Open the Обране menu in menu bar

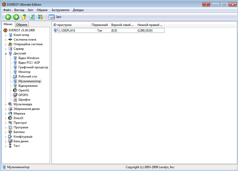click(x=42, y=10)
